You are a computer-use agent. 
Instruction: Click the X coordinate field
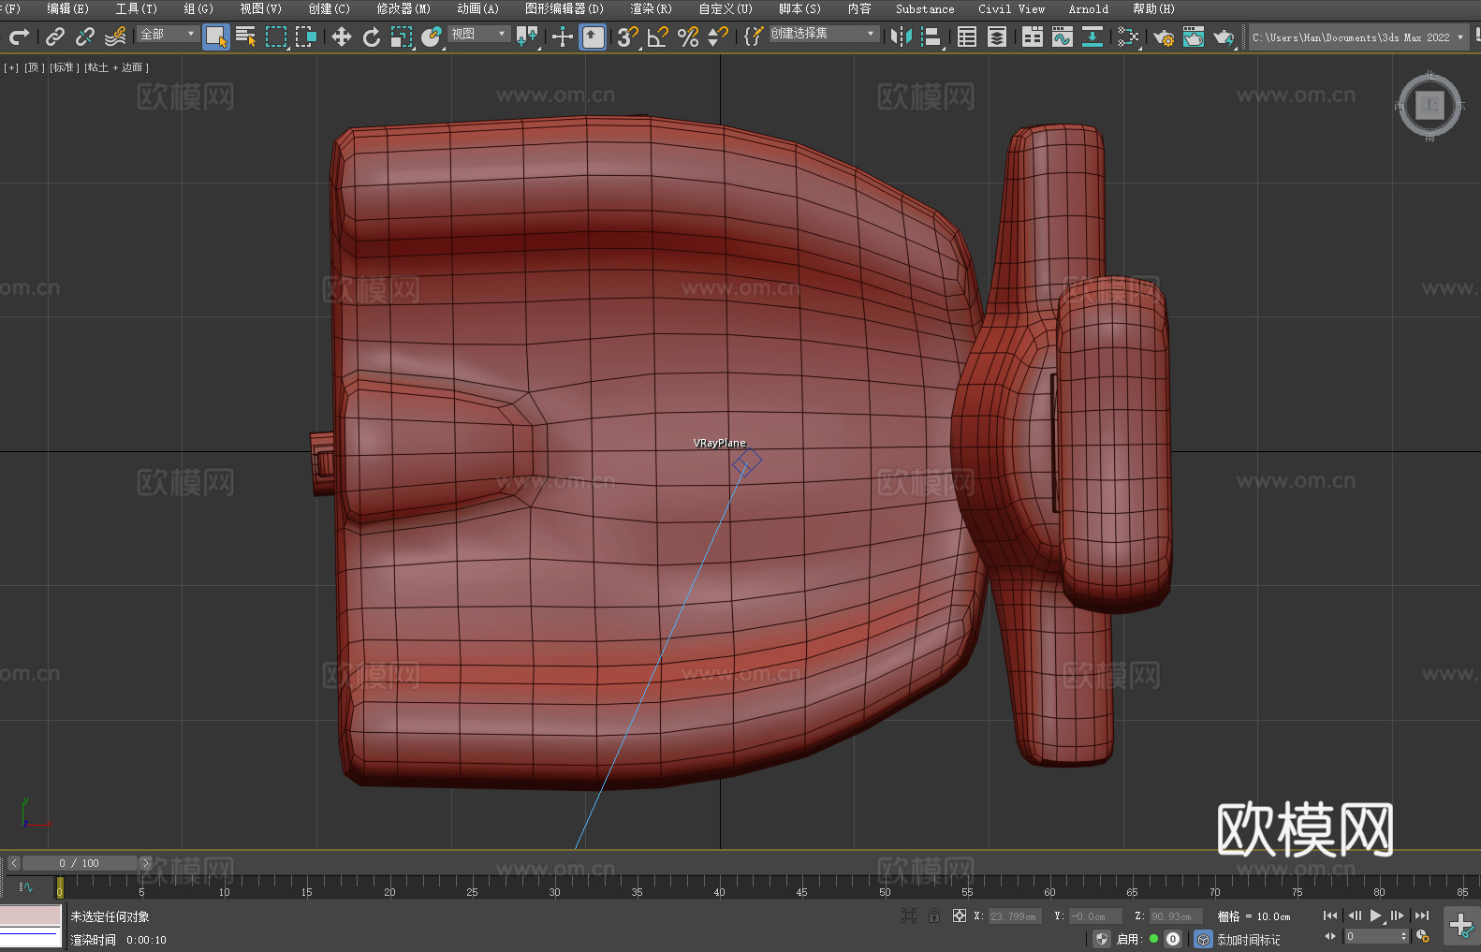(x=1015, y=916)
